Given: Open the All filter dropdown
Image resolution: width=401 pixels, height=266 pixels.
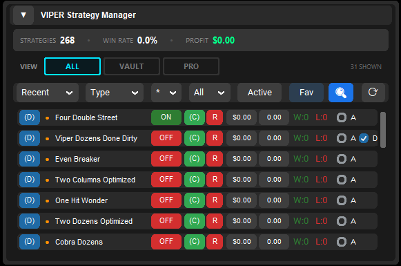Looking at the screenshot, I should (x=210, y=93).
